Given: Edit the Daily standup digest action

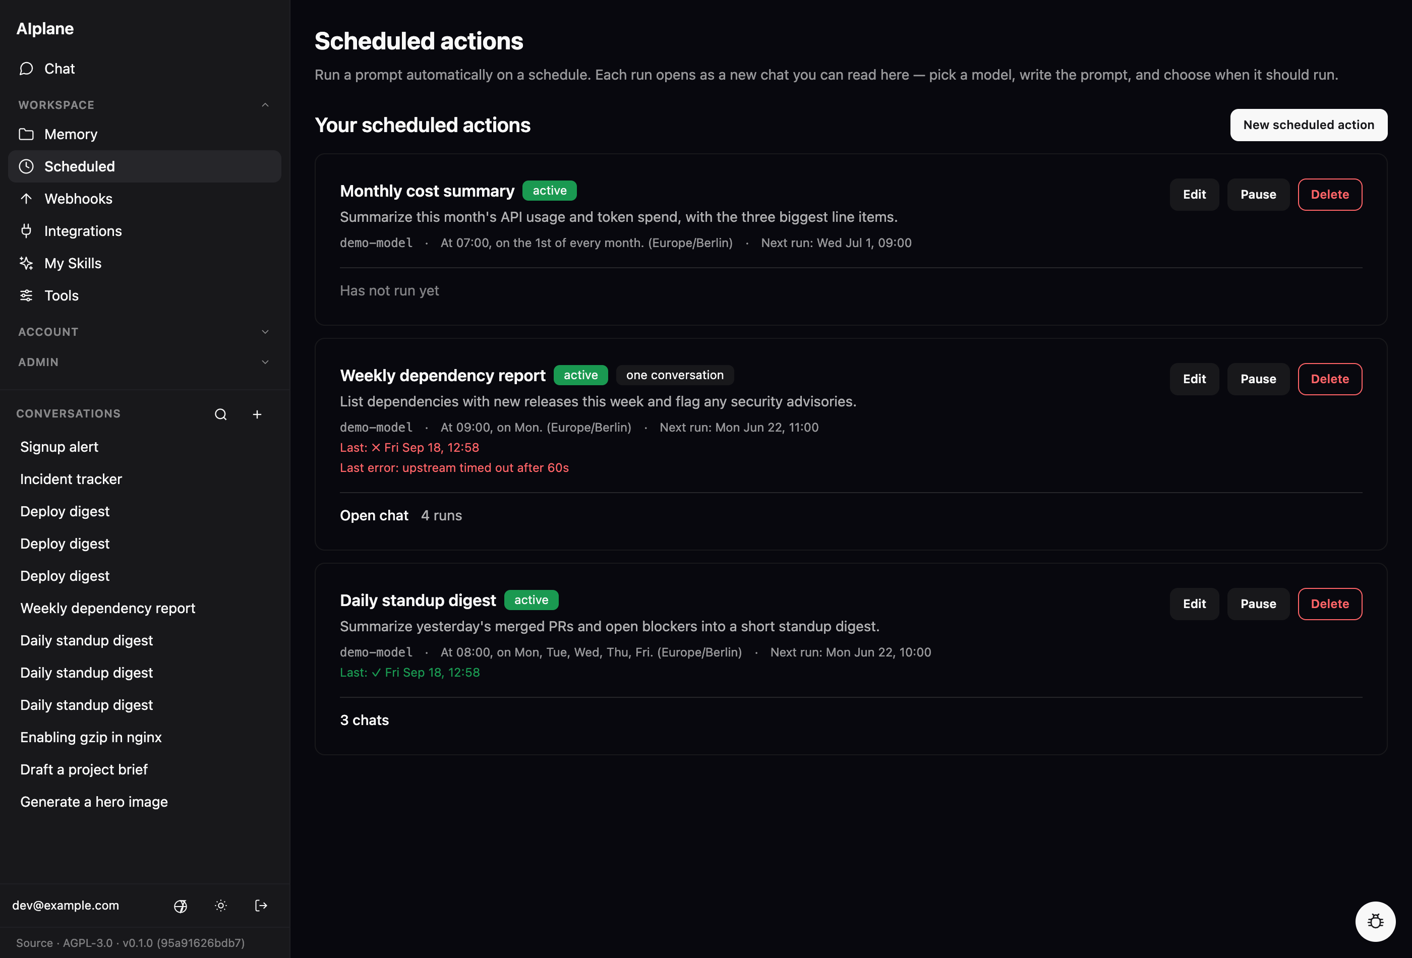Looking at the screenshot, I should tap(1194, 604).
